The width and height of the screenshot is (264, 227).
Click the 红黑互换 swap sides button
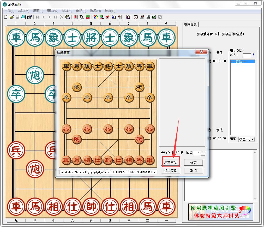(x=171, y=171)
